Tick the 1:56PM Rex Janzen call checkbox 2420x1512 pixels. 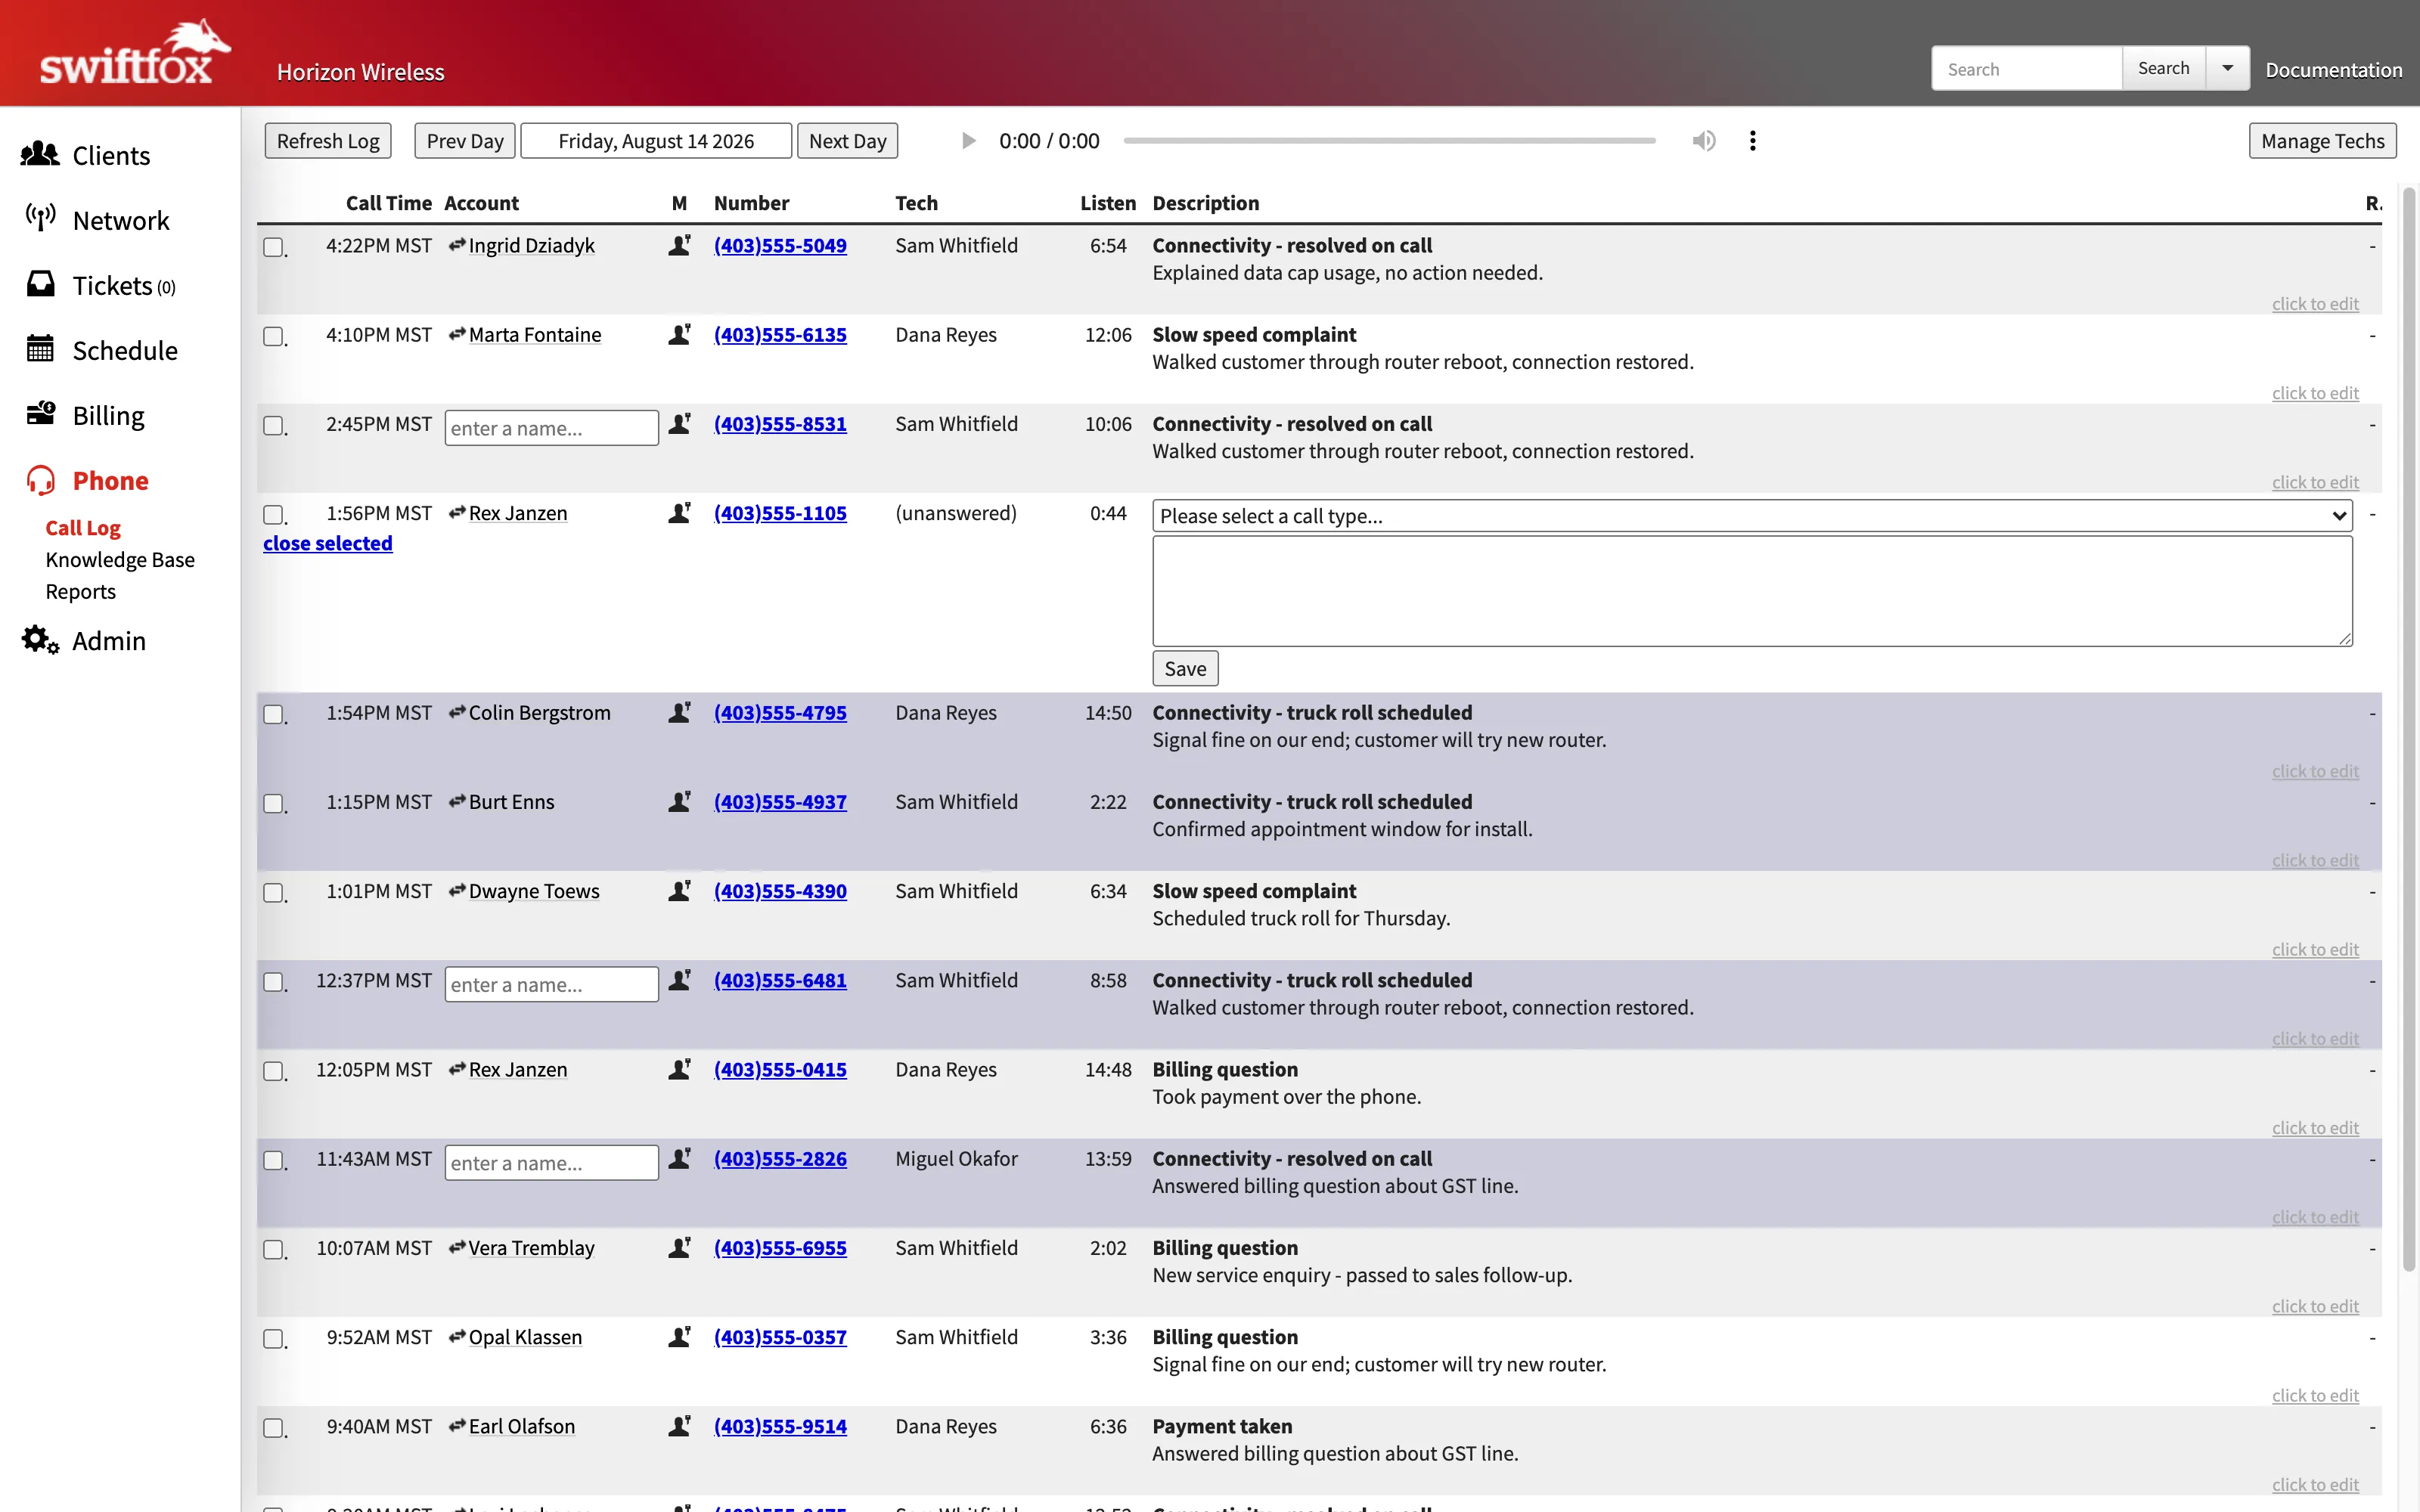click(x=273, y=514)
